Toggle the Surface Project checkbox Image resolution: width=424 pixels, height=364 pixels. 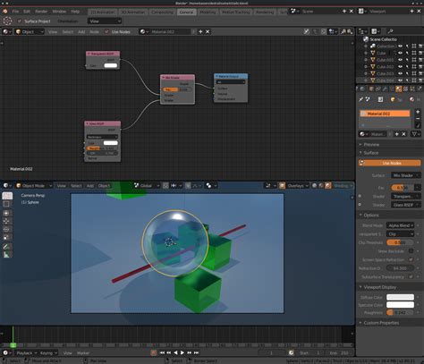(20, 21)
